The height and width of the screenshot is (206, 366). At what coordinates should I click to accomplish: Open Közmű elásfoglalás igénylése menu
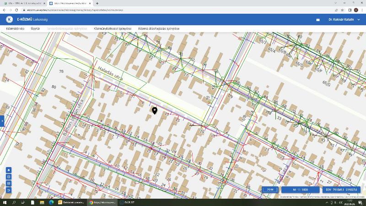159,28
